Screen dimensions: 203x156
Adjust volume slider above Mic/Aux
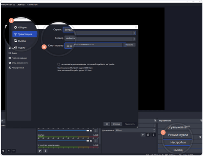pos(63,131)
